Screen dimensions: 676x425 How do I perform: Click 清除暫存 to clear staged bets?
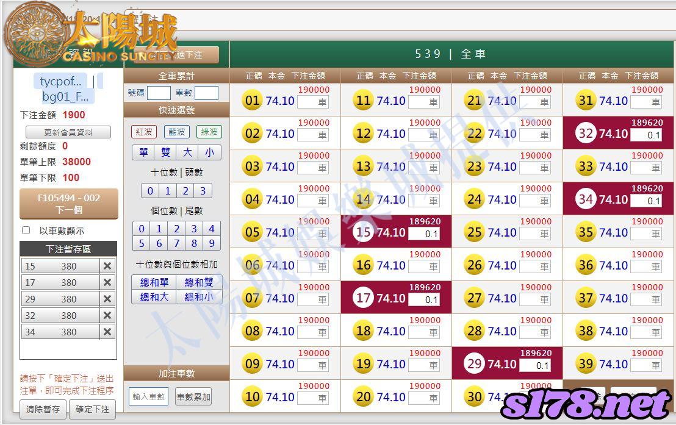43,409
